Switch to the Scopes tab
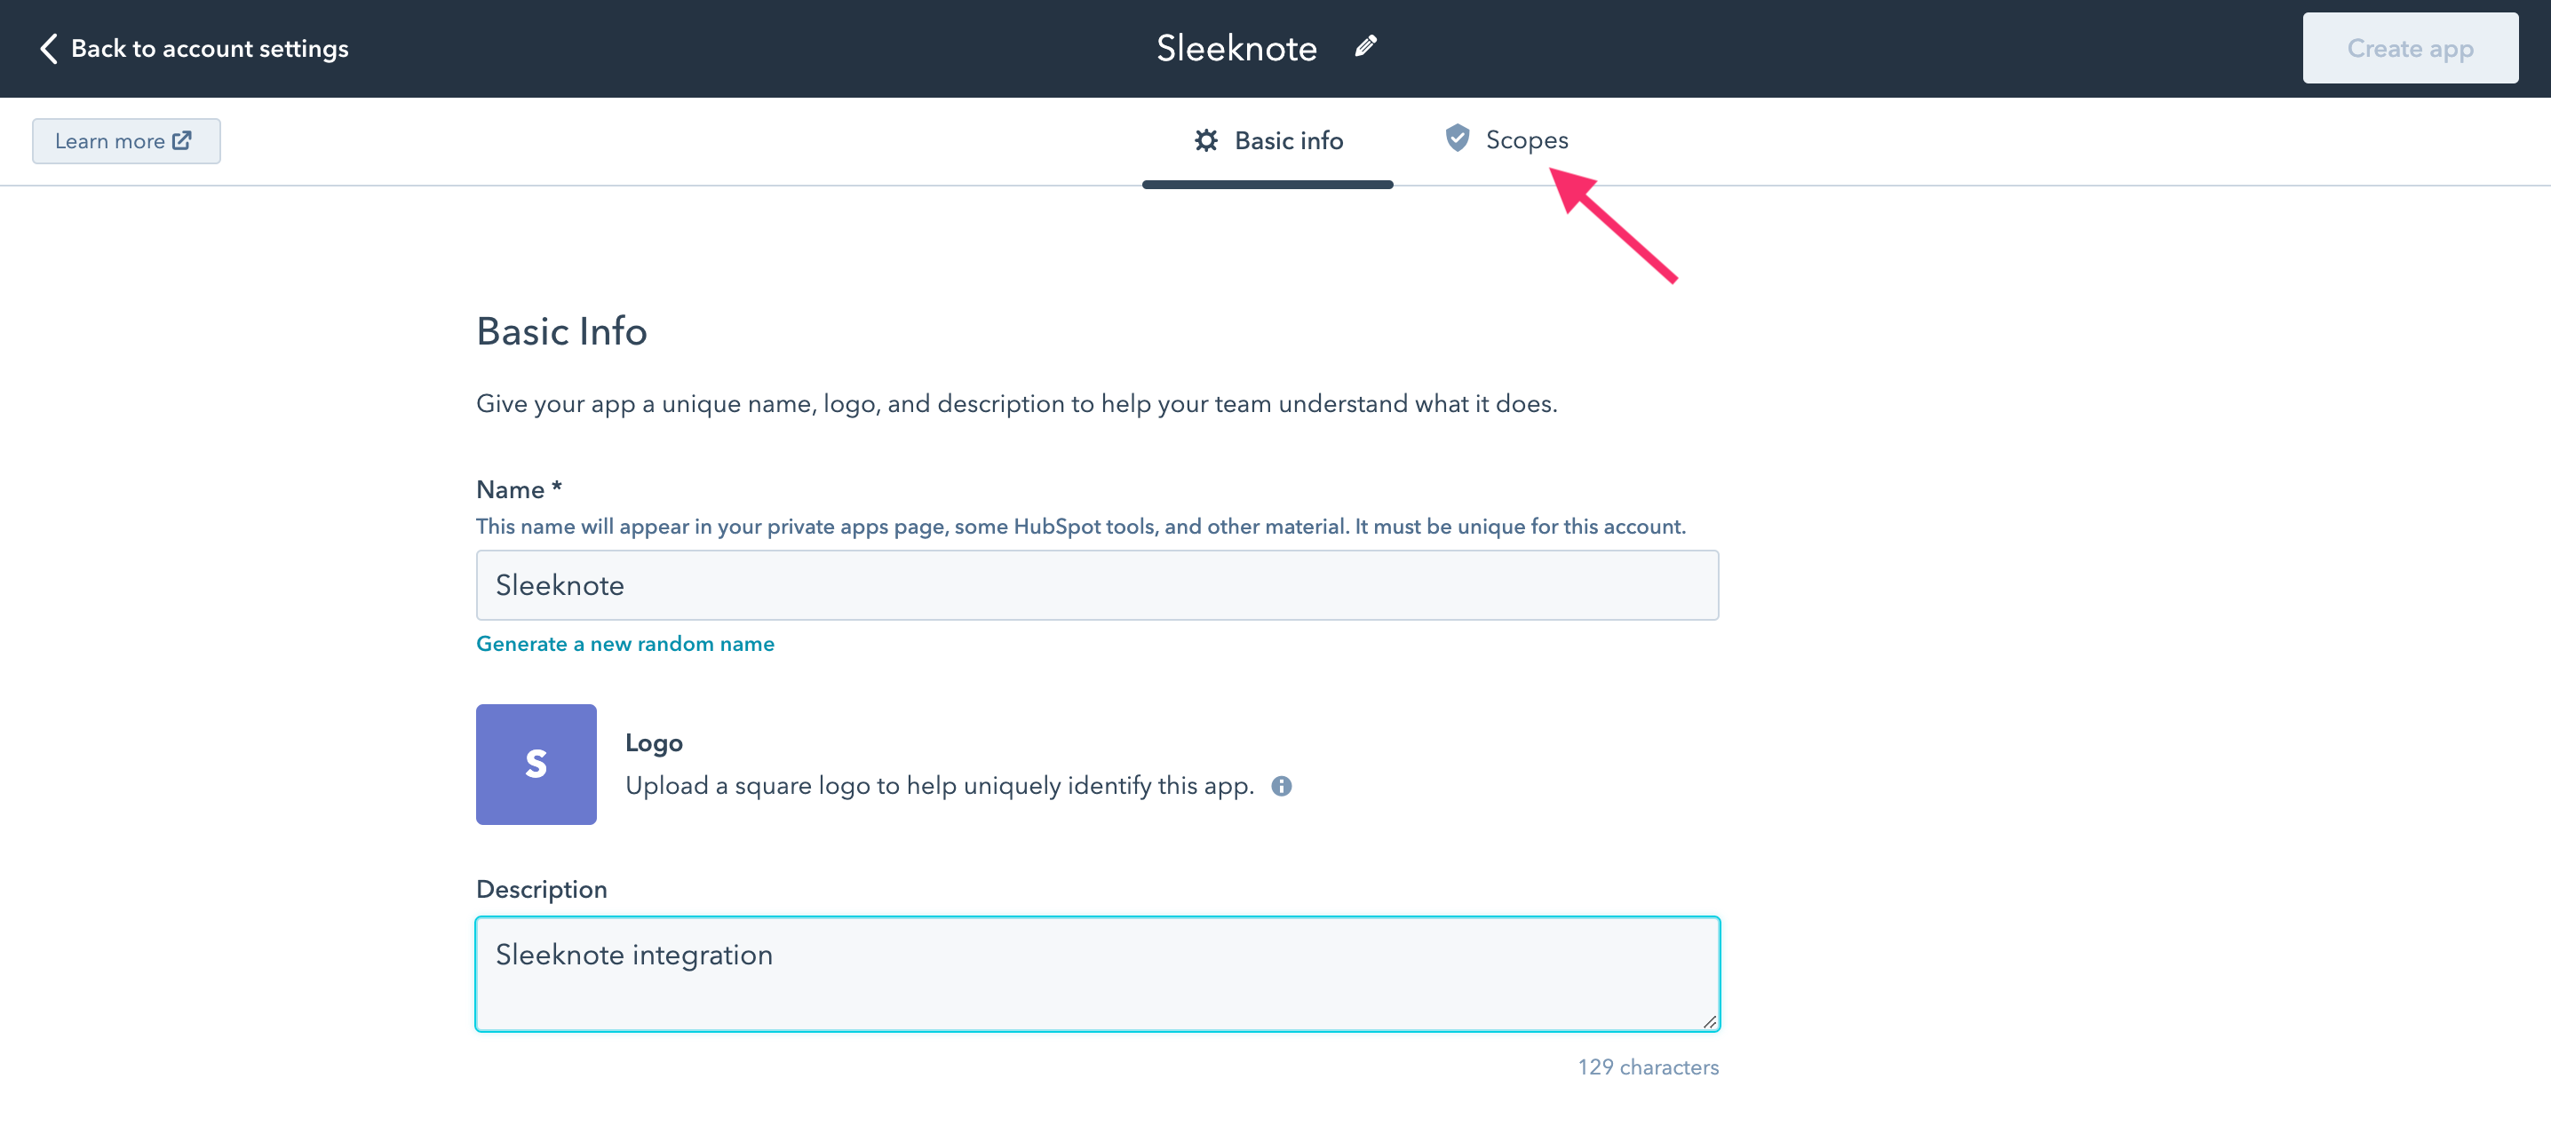This screenshot has width=2551, height=1126. [x=1506, y=140]
